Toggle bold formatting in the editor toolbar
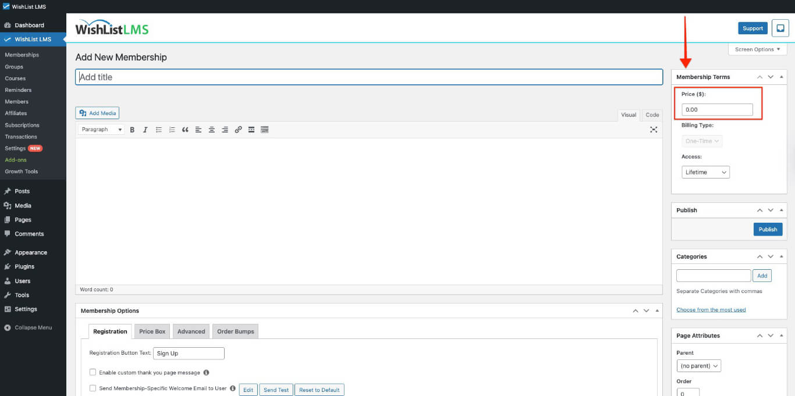 [132, 130]
